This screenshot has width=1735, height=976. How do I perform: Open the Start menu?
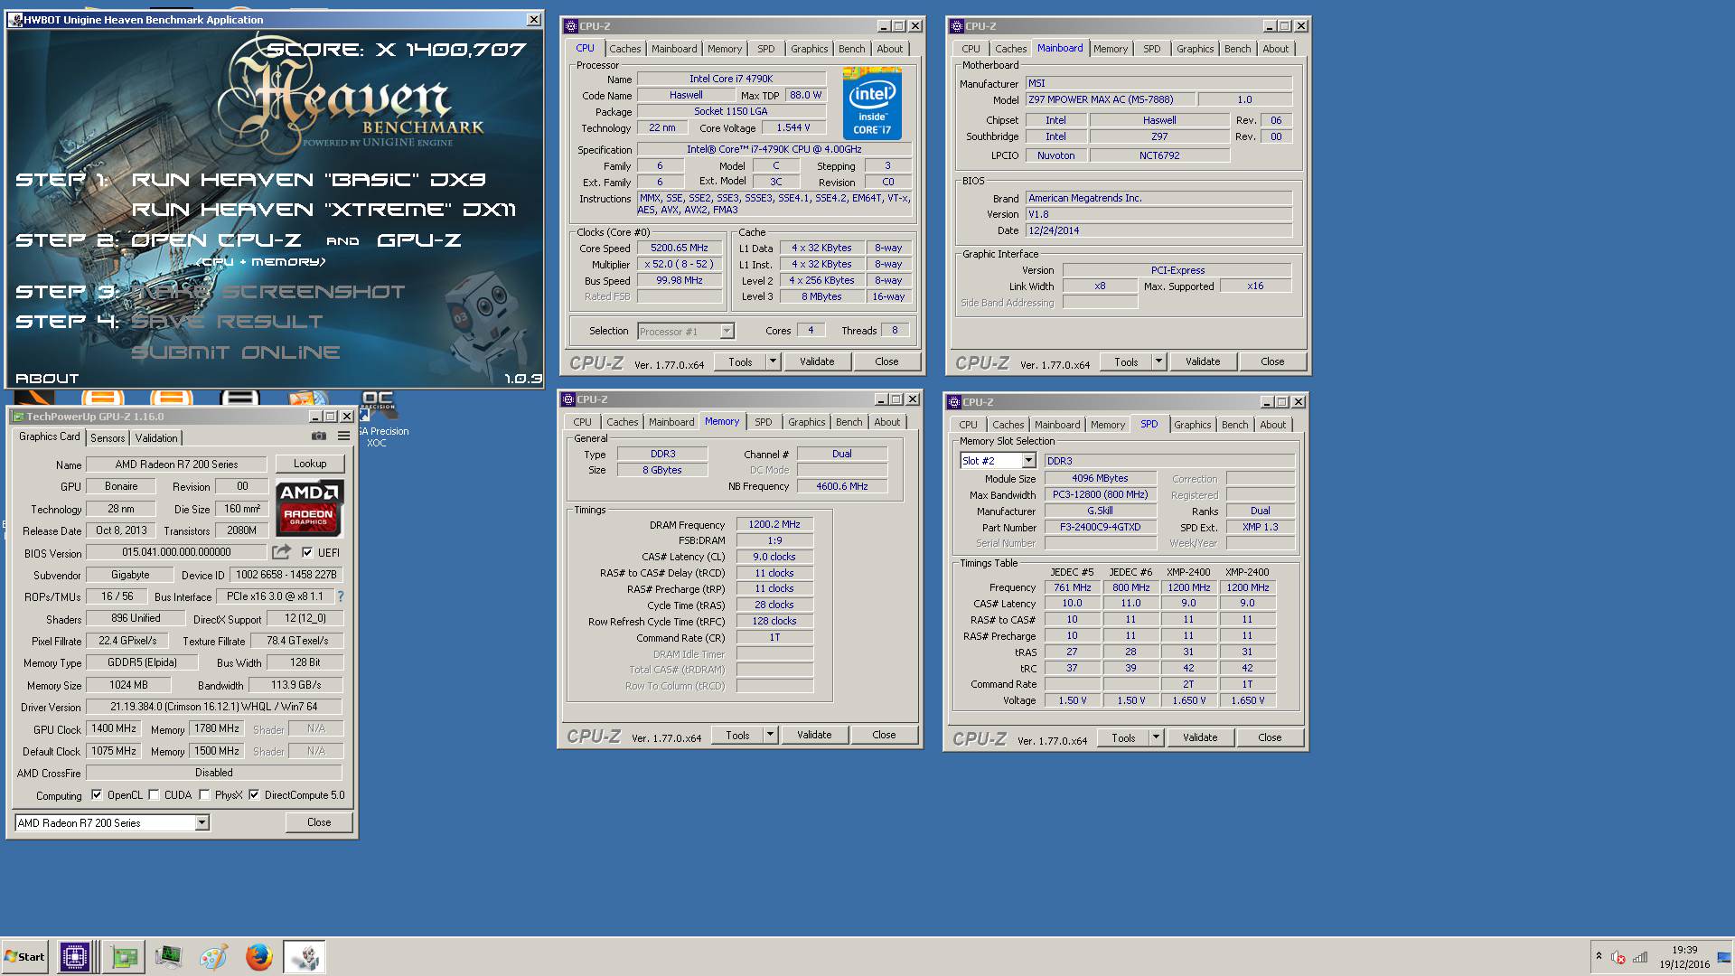point(24,957)
